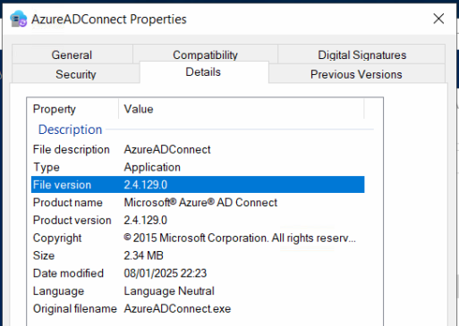Open the Digital Signatures tab

[361, 54]
